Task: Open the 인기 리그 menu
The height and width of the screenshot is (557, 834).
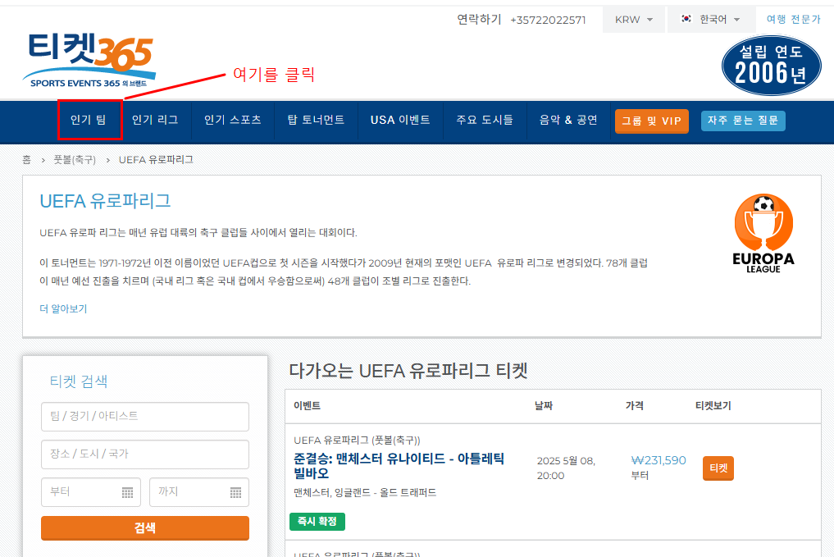Action: point(155,121)
